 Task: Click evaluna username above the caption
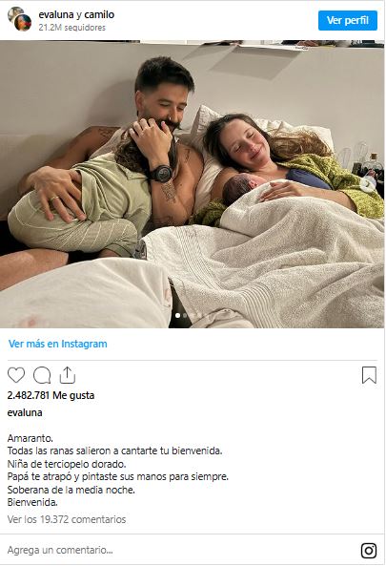tap(25, 412)
